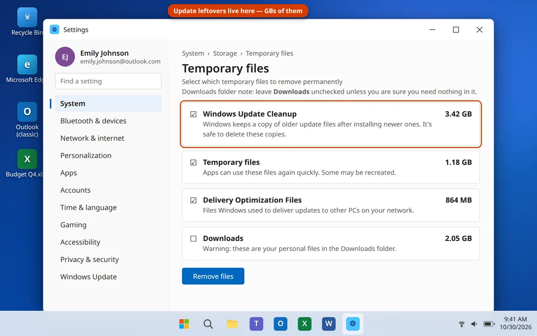Click into the Find a setting search box
The width and height of the screenshot is (537, 336).
click(x=108, y=81)
